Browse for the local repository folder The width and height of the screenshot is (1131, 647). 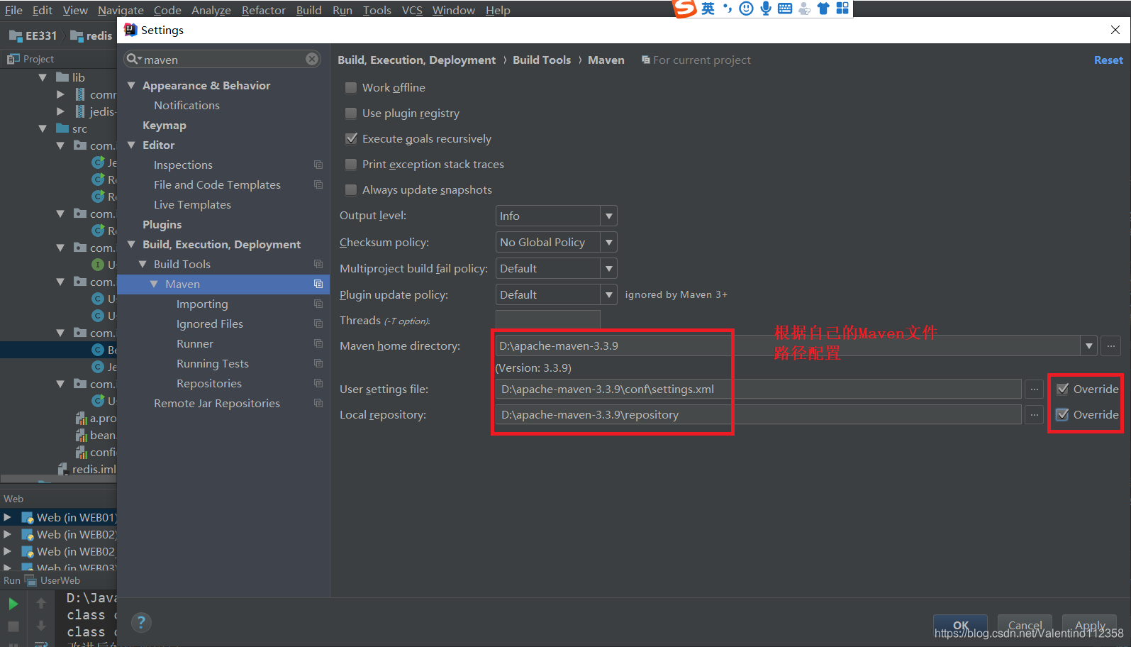(x=1035, y=414)
